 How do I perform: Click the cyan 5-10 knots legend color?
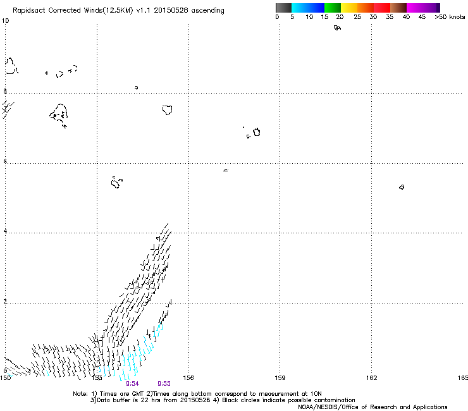point(299,8)
